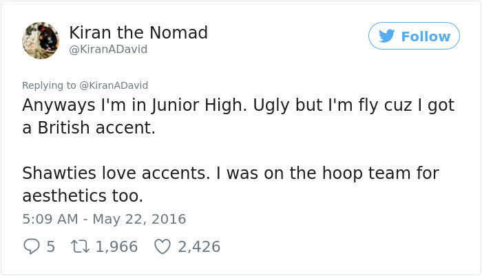
Task: Click the 2,426 likes count
Action: (x=198, y=246)
